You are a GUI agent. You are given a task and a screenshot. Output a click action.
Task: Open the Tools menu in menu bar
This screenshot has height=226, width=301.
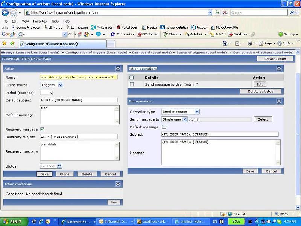coord(55,21)
